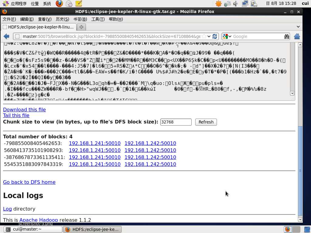The height and width of the screenshot is (233, 311).
Task: Click the text area scroll-down arrow
Action: pos(292,93)
